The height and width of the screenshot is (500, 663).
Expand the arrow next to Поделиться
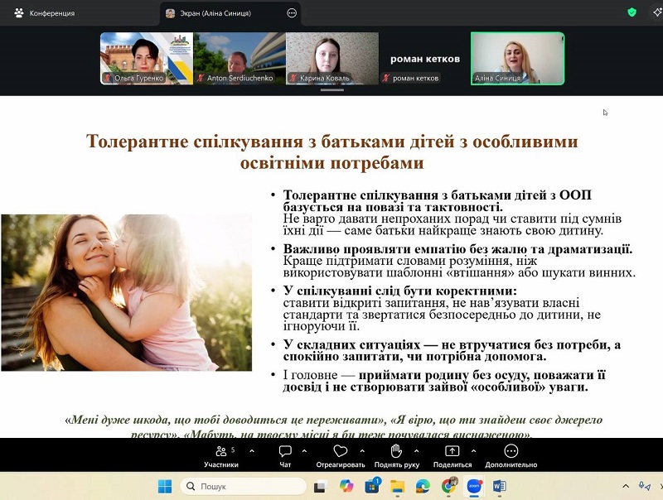coord(472,451)
